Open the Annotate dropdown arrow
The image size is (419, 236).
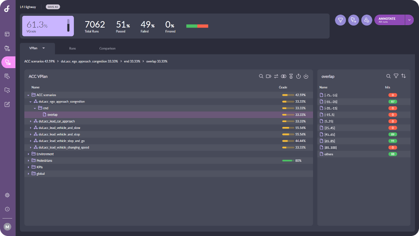tap(409, 20)
